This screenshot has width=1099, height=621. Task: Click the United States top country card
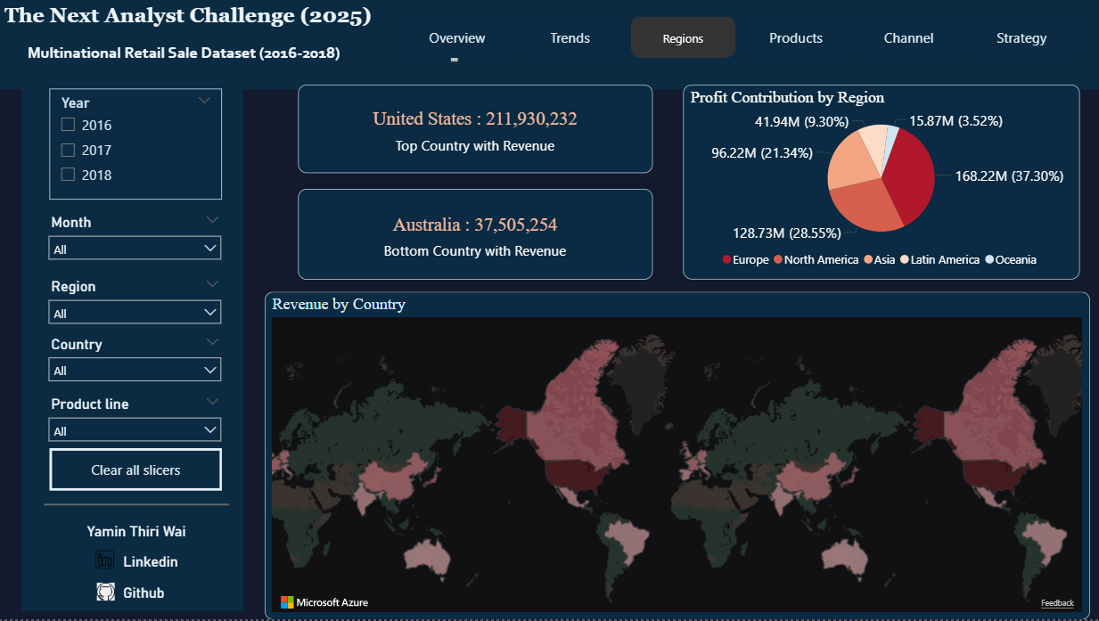pyautogui.click(x=474, y=129)
